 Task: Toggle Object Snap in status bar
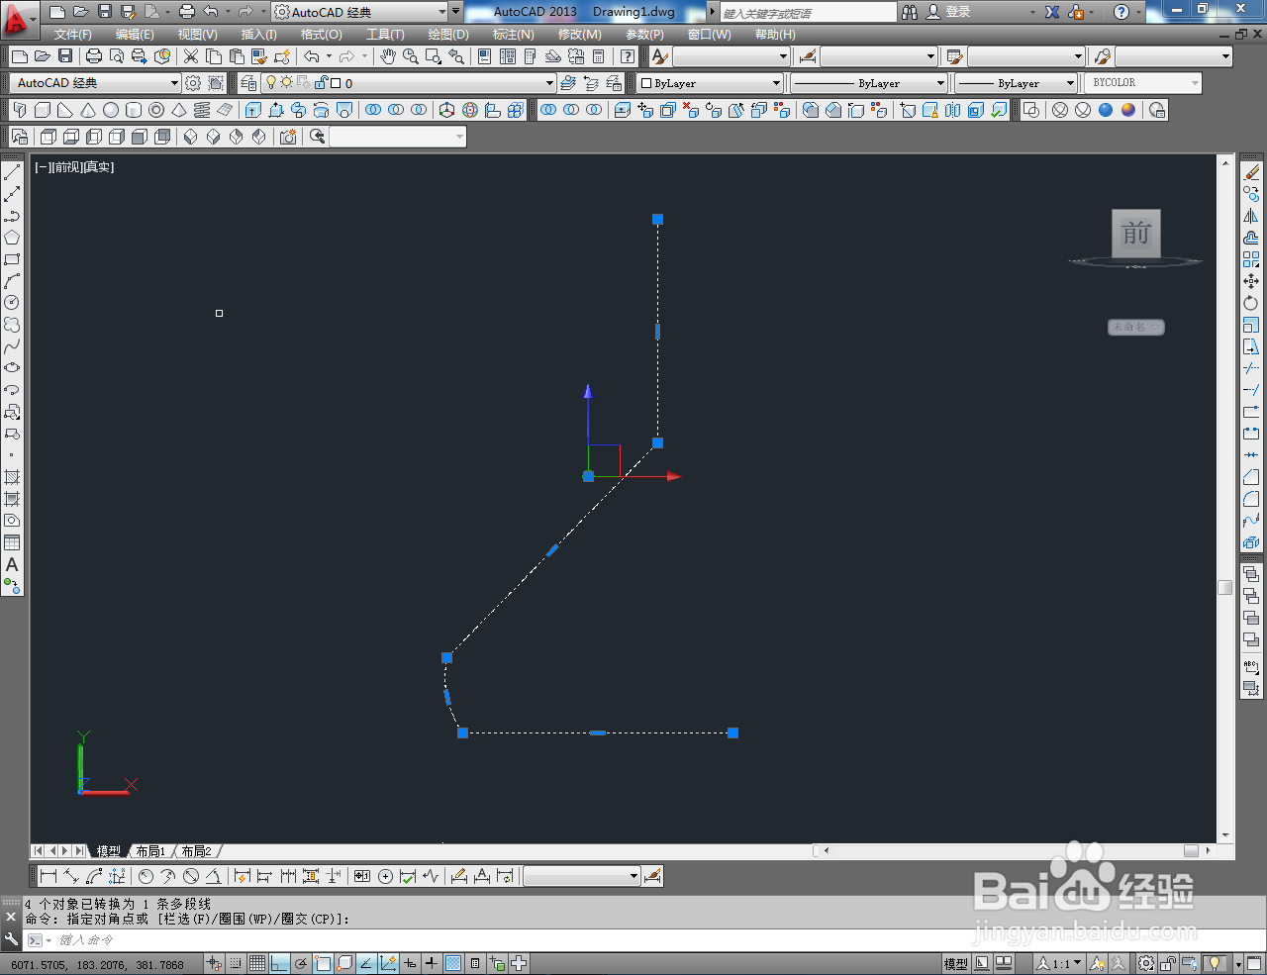323,963
